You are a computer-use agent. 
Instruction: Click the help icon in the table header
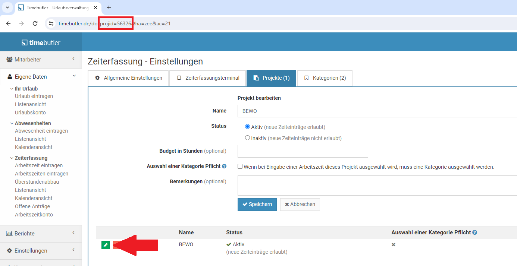coord(474,232)
